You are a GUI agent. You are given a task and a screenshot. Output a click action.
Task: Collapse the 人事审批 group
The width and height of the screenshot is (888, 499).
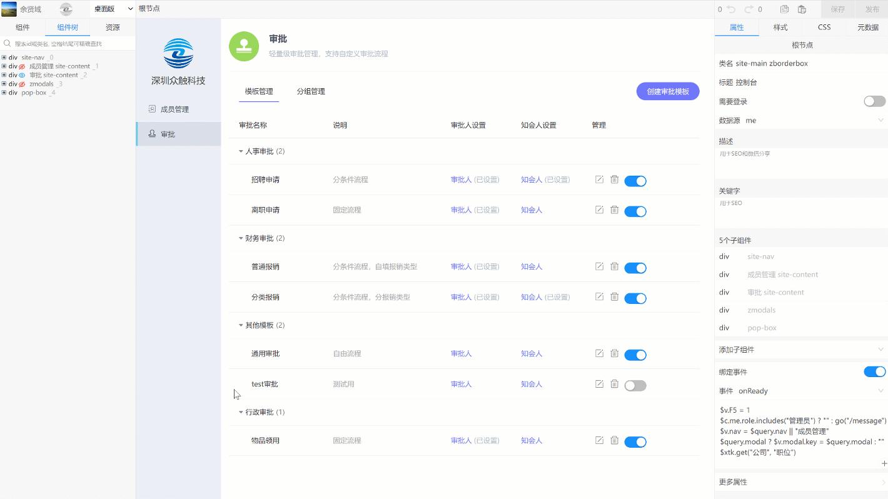click(x=241, y=151)
